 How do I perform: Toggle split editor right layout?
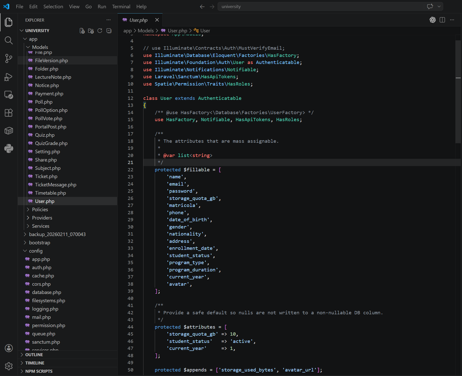click(442, 20)
